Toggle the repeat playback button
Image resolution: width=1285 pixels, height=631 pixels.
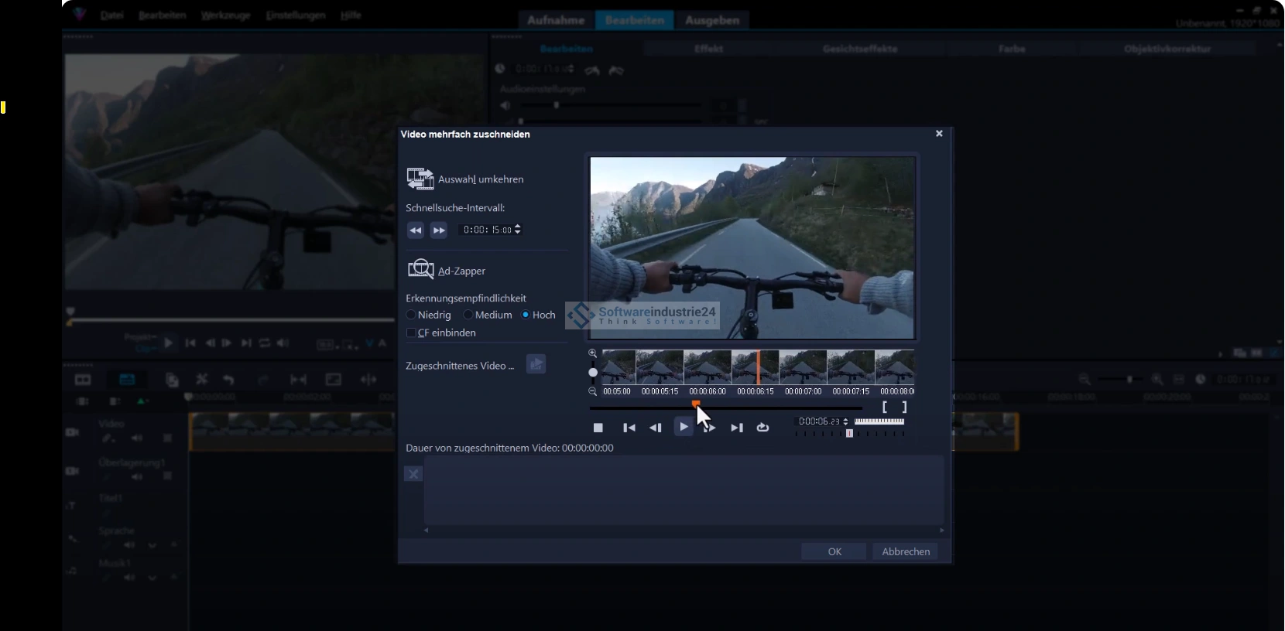762,428
